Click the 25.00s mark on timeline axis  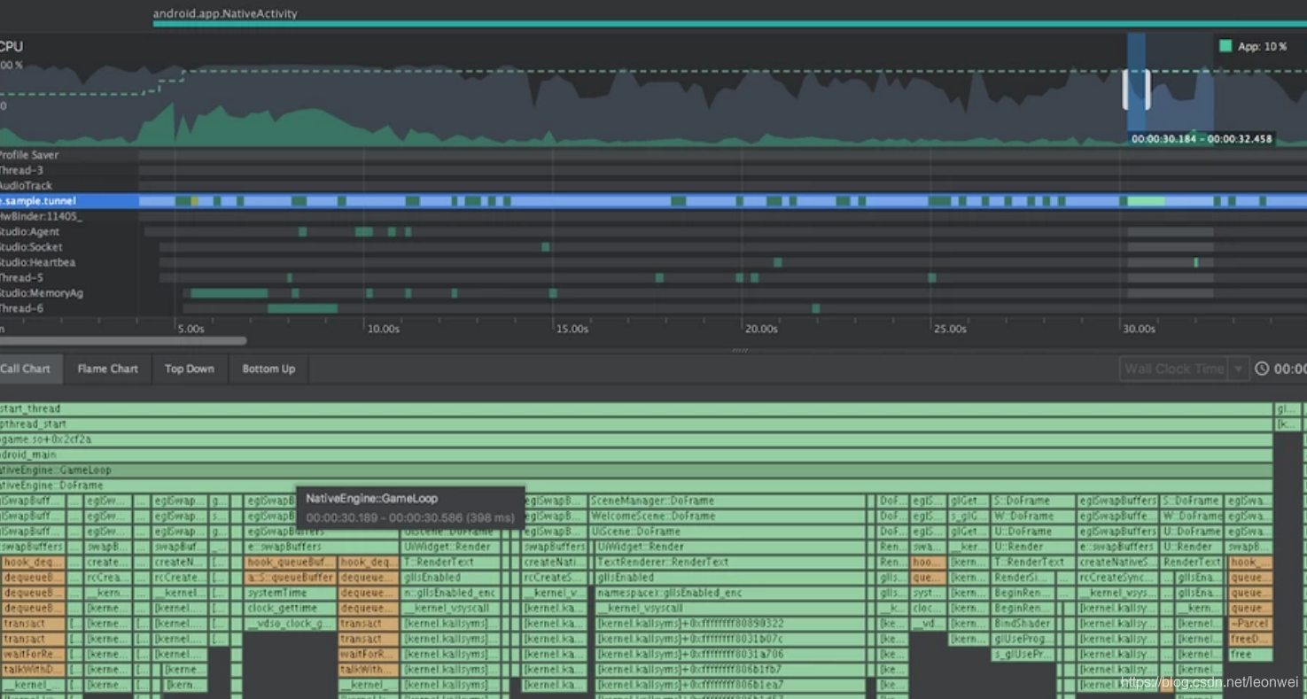click(950, 329)
